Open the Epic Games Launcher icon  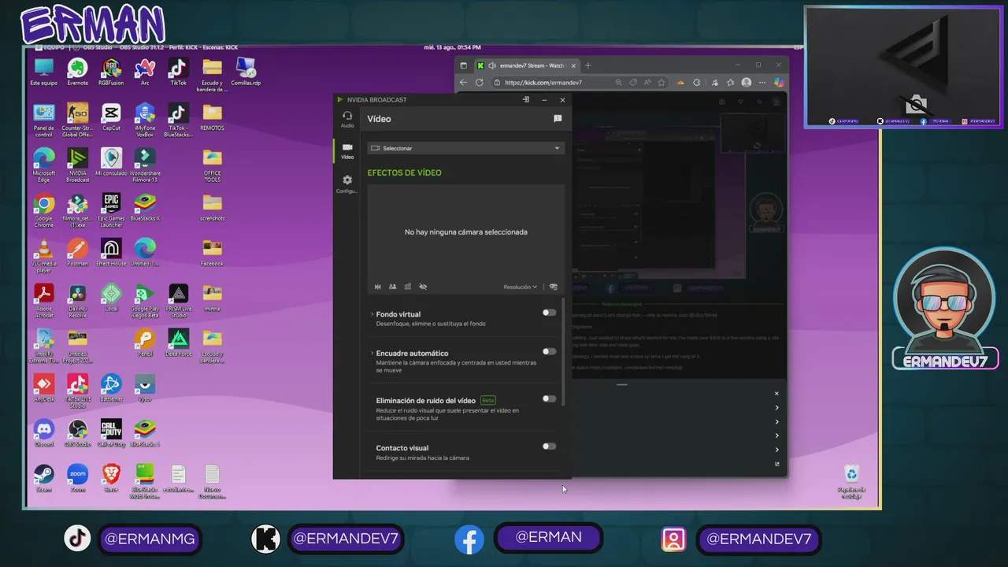[x=111, y=210]
